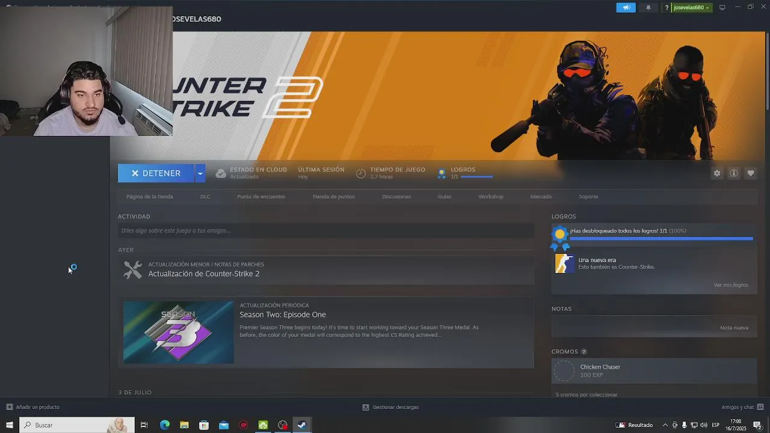The height and width of the screenshot is (433, 770).
Task: Click the cloud status checkmark icon
Action: point(221,173)
